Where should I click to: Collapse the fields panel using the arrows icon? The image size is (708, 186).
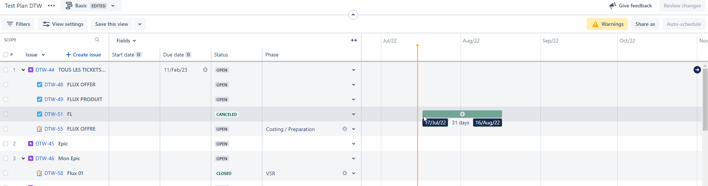point(354,40)
